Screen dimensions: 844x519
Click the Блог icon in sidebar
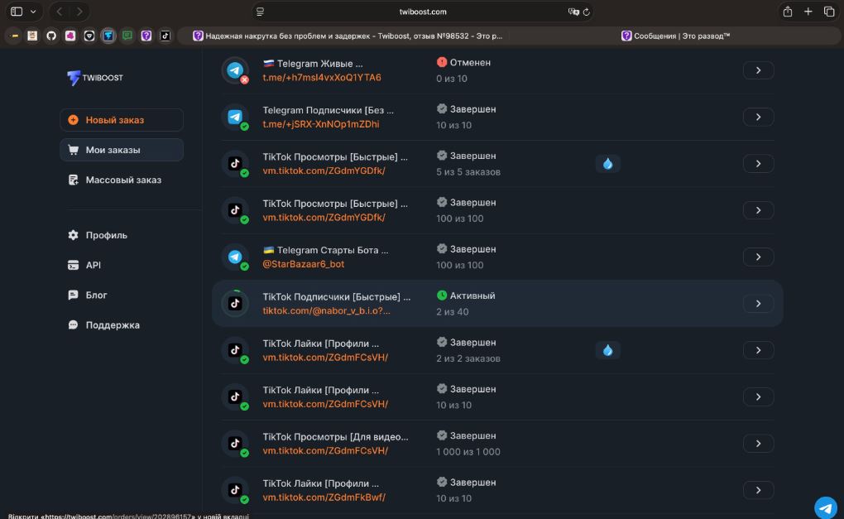[x=73, y=296]
